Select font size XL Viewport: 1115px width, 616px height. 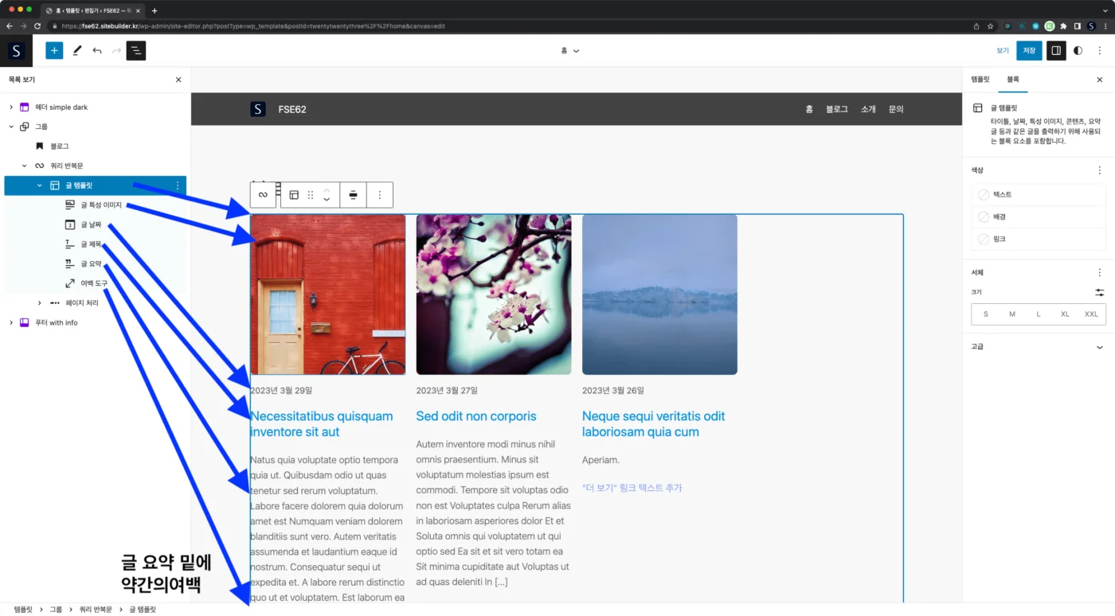(1065, 314)
